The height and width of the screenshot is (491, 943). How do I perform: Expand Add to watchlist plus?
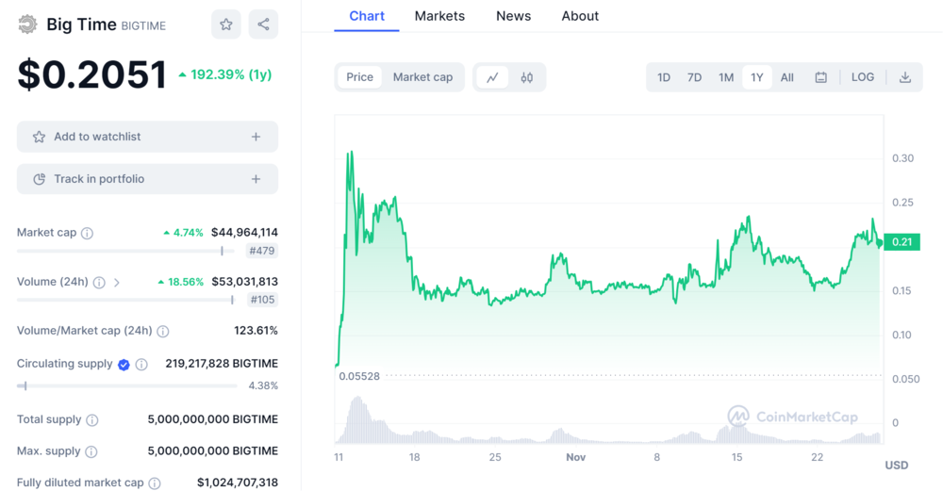pos(256,137)
